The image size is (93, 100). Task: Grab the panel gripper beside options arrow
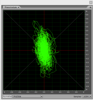(x=88, y=7)
